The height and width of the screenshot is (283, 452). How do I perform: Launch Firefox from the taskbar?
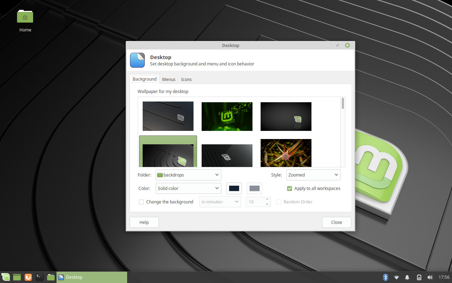[28, 277]
